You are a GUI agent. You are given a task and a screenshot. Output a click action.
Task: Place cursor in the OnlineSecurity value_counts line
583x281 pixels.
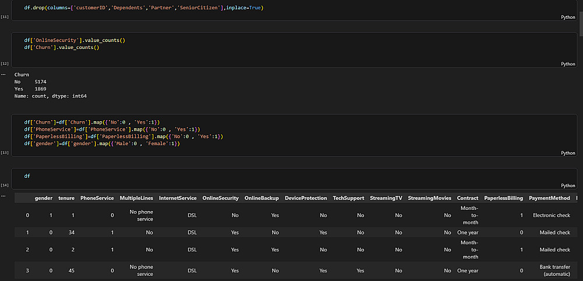pos(75,40)
